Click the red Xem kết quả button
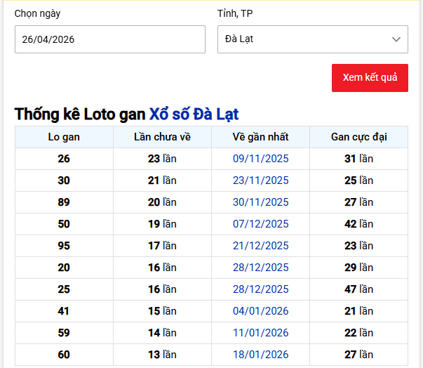This screenshot has height=368, width=423. click(370, 78)
